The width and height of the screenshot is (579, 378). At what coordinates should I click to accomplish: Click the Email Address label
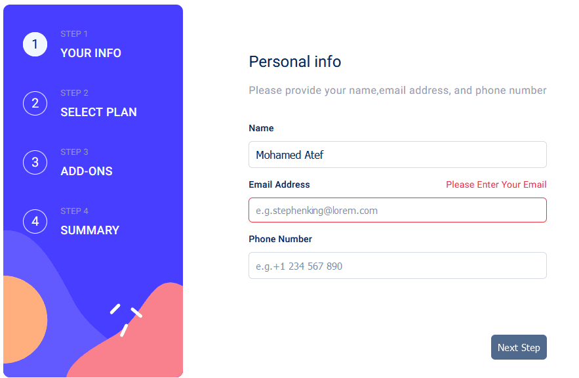(x=279, y=184)
